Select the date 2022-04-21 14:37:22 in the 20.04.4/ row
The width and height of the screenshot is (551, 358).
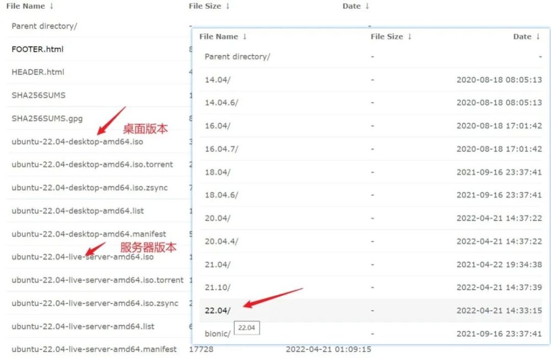tap(499, 241)
